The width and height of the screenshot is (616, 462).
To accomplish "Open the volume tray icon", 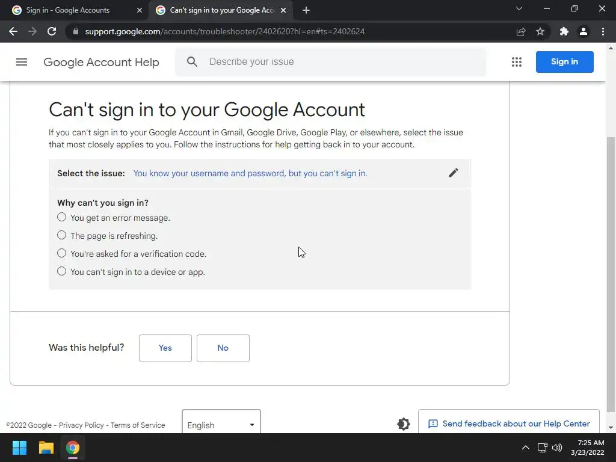I will point(556,448).
